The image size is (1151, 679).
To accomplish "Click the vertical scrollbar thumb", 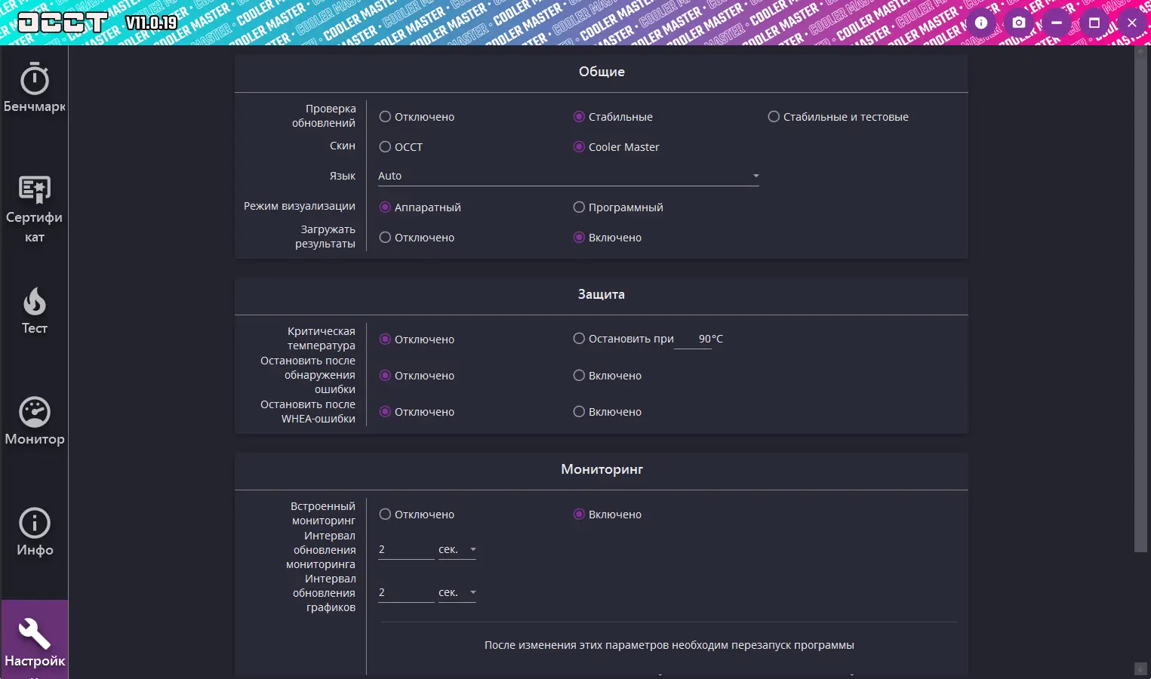I will (x=1140, y=302).
